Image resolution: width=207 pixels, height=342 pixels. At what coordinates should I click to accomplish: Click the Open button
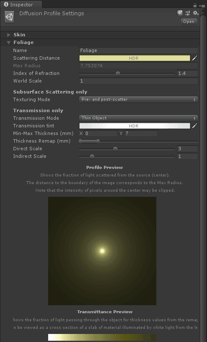(189, 21)
